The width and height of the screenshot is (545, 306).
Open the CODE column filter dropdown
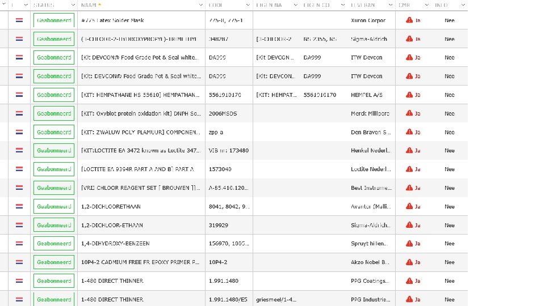pyautogui.click(x=248, y=5)
